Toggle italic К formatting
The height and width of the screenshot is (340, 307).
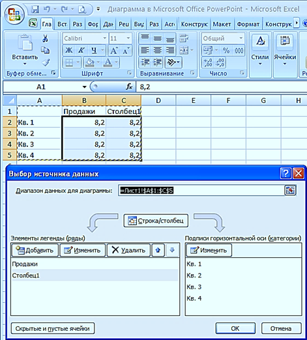pyautogui.click(x=81, y=51)
